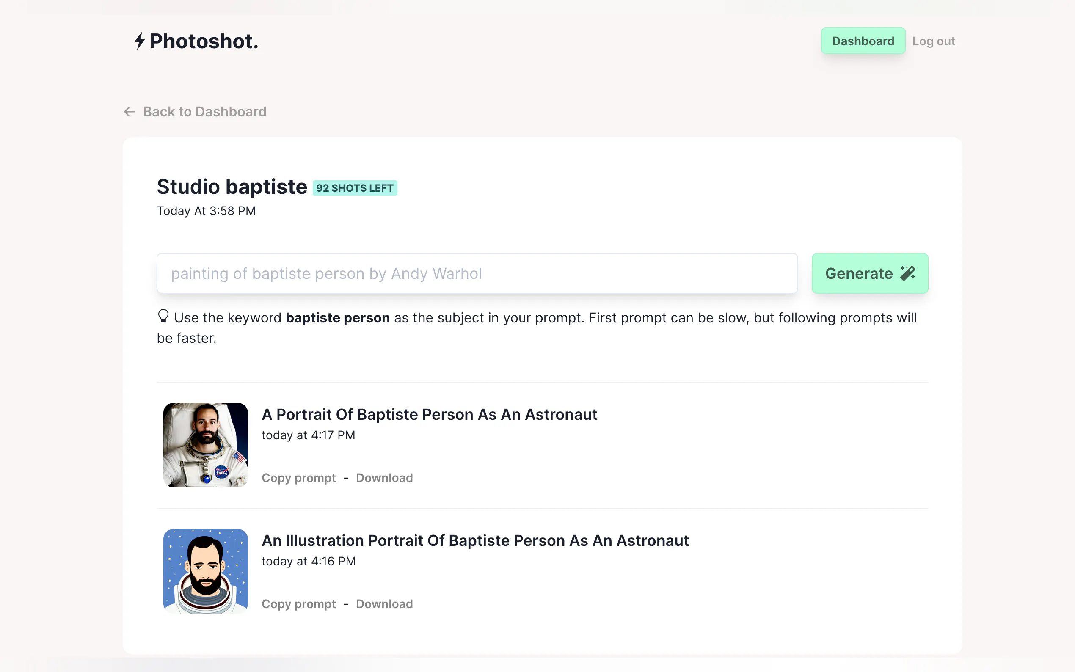This screenshot has width=1075, height=672.
Task: Click the lightbulb tip icon
Action: 163,316
